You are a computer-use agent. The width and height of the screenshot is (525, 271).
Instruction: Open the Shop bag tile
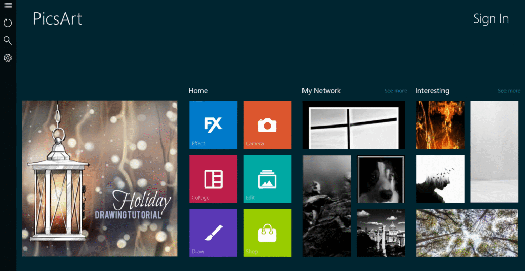[x=267, y=233]
